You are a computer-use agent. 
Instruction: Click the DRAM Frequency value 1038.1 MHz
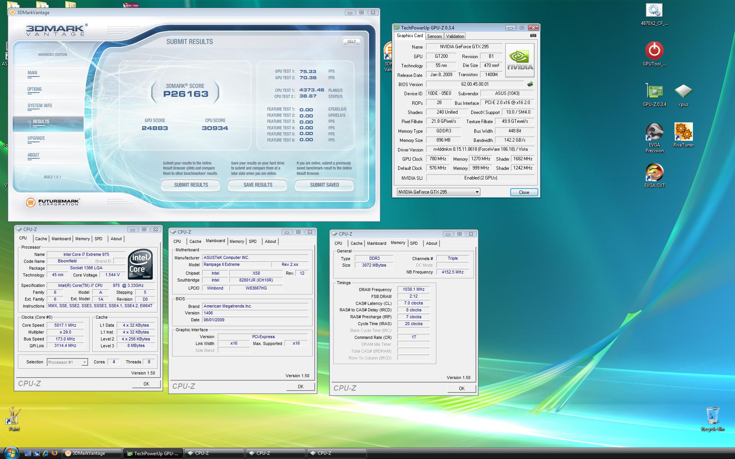pyautogui.click(x=413, y=290)
